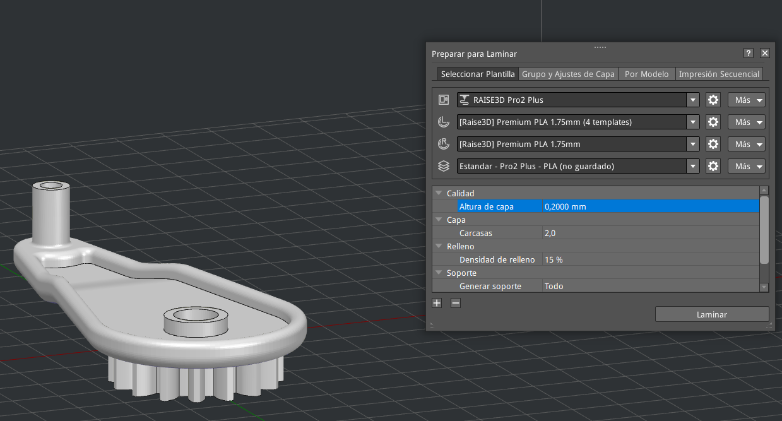Open Más menu in the 4 templates row
Image resolution: width=782 pixels, height=421 pixels.
coord(747,122)
